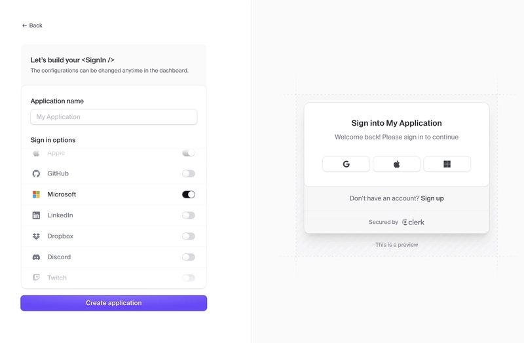This screenshot has height=343, width=524.
Task: Go back using the Back link
Action: [32, 26]
